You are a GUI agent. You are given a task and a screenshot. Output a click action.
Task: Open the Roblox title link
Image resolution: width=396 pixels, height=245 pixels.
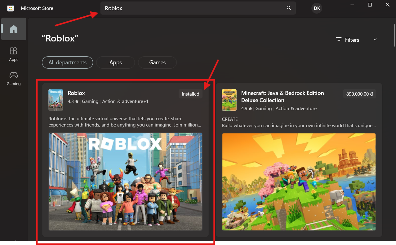tap(76, 93)
